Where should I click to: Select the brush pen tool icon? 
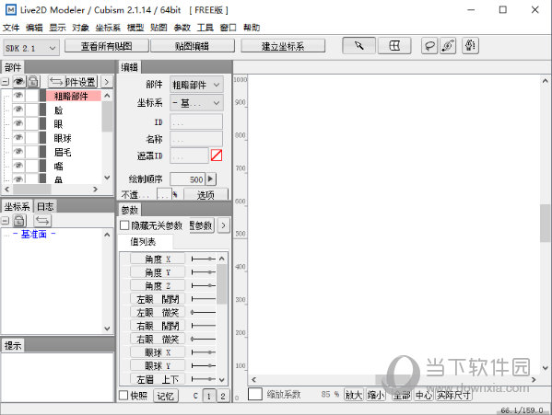click(448, 46)
